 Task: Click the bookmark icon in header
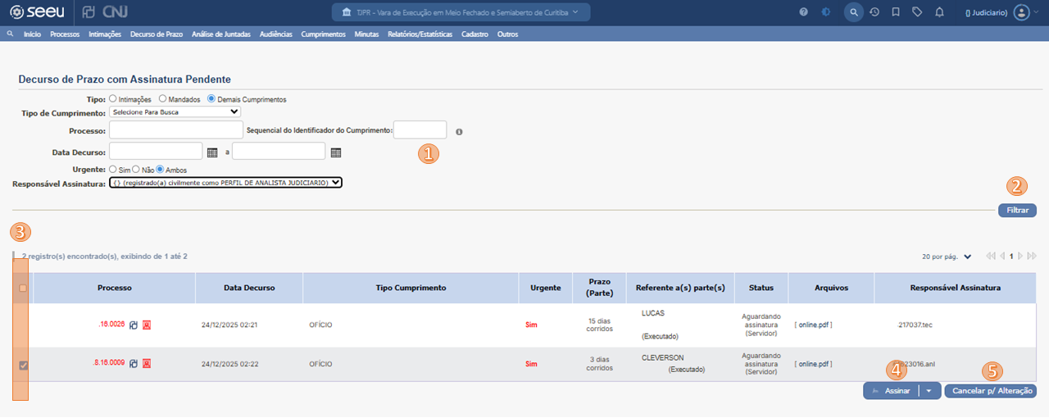[896, 12]
